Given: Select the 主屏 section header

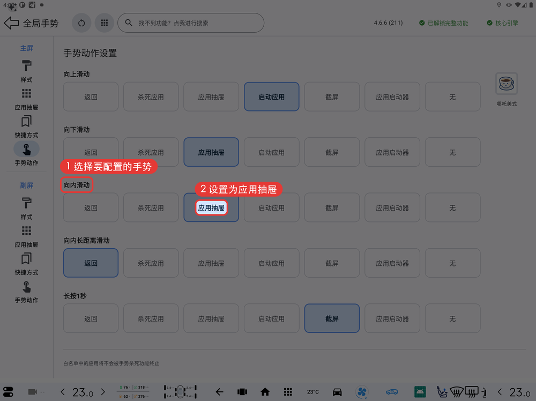Looking at the screenshot, I should pyautogui.click(x=27, y=48).
